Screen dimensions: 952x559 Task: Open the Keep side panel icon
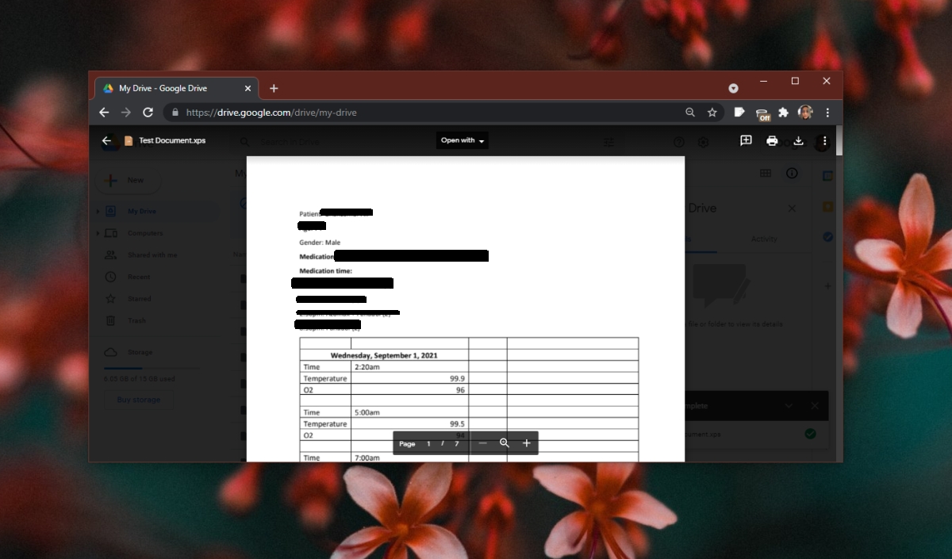point(827,206)
